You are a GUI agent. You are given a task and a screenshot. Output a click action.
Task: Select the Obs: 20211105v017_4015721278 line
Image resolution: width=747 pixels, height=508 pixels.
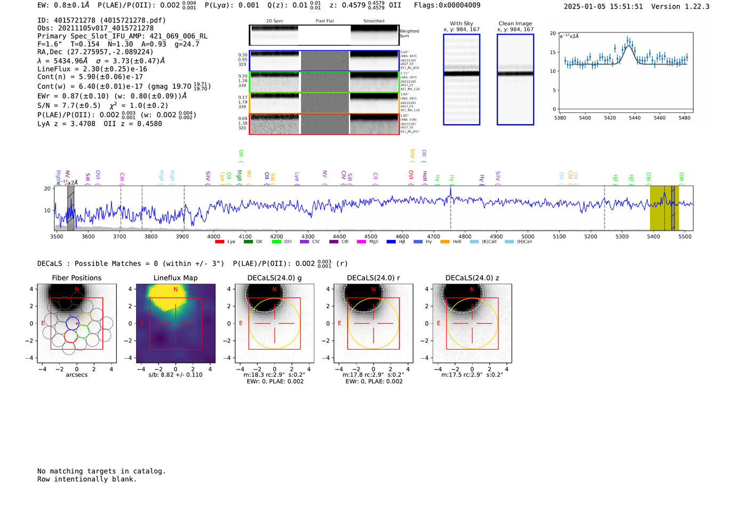tap(96, 28)
